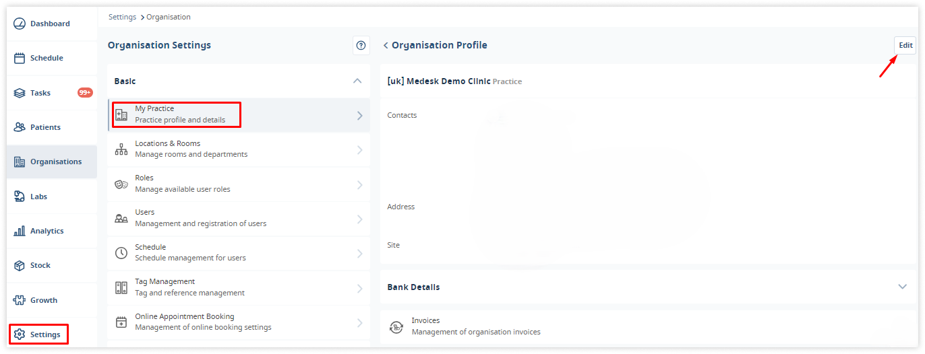Collapse the Basic section chevron
The image size is (925, 354).
(x=357, y=81)
